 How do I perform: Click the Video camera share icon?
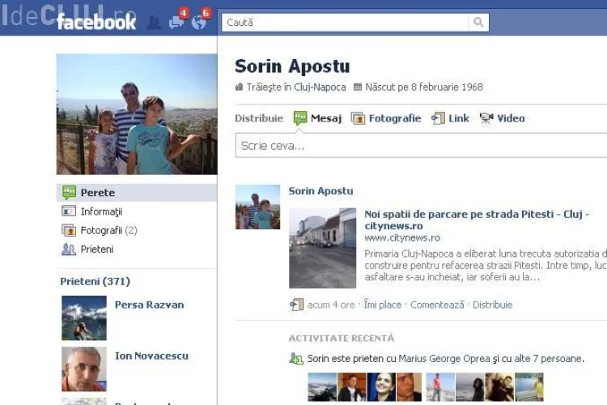(x=486, y=117)
